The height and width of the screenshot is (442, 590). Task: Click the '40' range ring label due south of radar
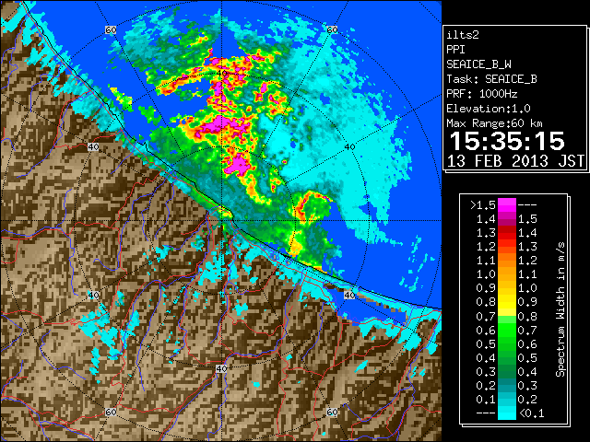point(221,368)
